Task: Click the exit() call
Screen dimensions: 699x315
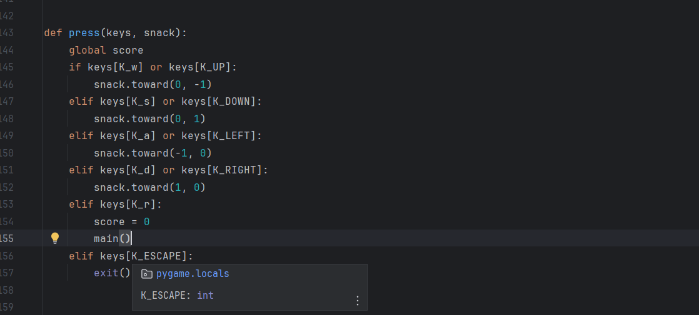Action: 112,273
